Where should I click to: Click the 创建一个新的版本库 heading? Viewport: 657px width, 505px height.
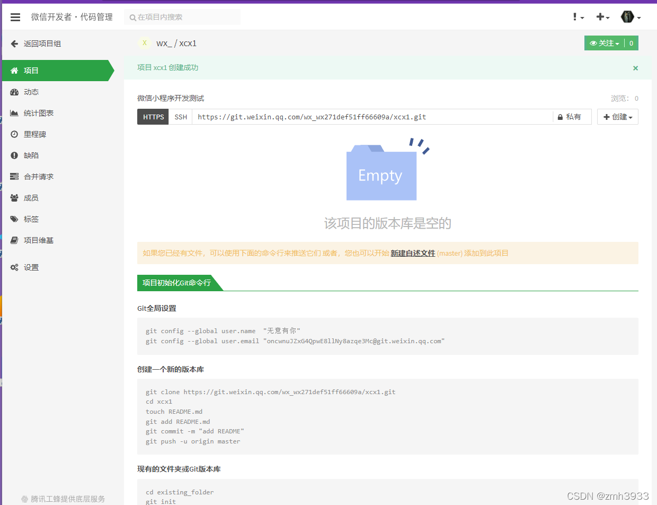[x=171, y=369]
